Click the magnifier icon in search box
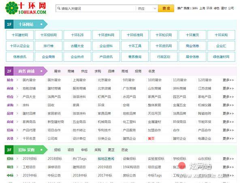Viewport: 243px width, 183px height. click(59, 8)
